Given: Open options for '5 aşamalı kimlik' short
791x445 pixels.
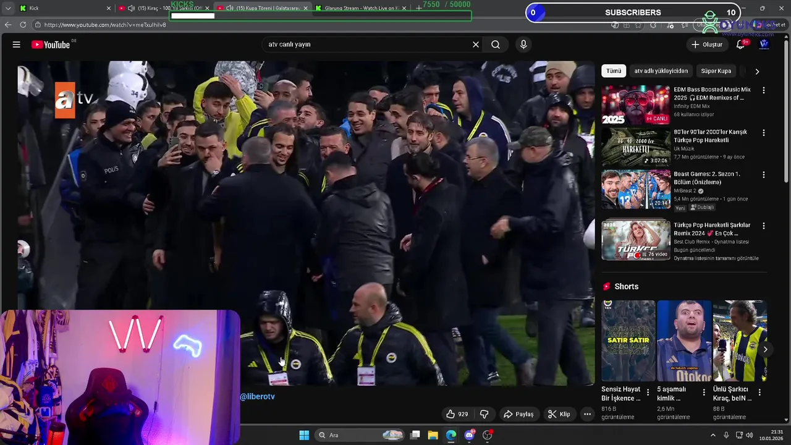Looking at the screenshot, I should (703, 392).
